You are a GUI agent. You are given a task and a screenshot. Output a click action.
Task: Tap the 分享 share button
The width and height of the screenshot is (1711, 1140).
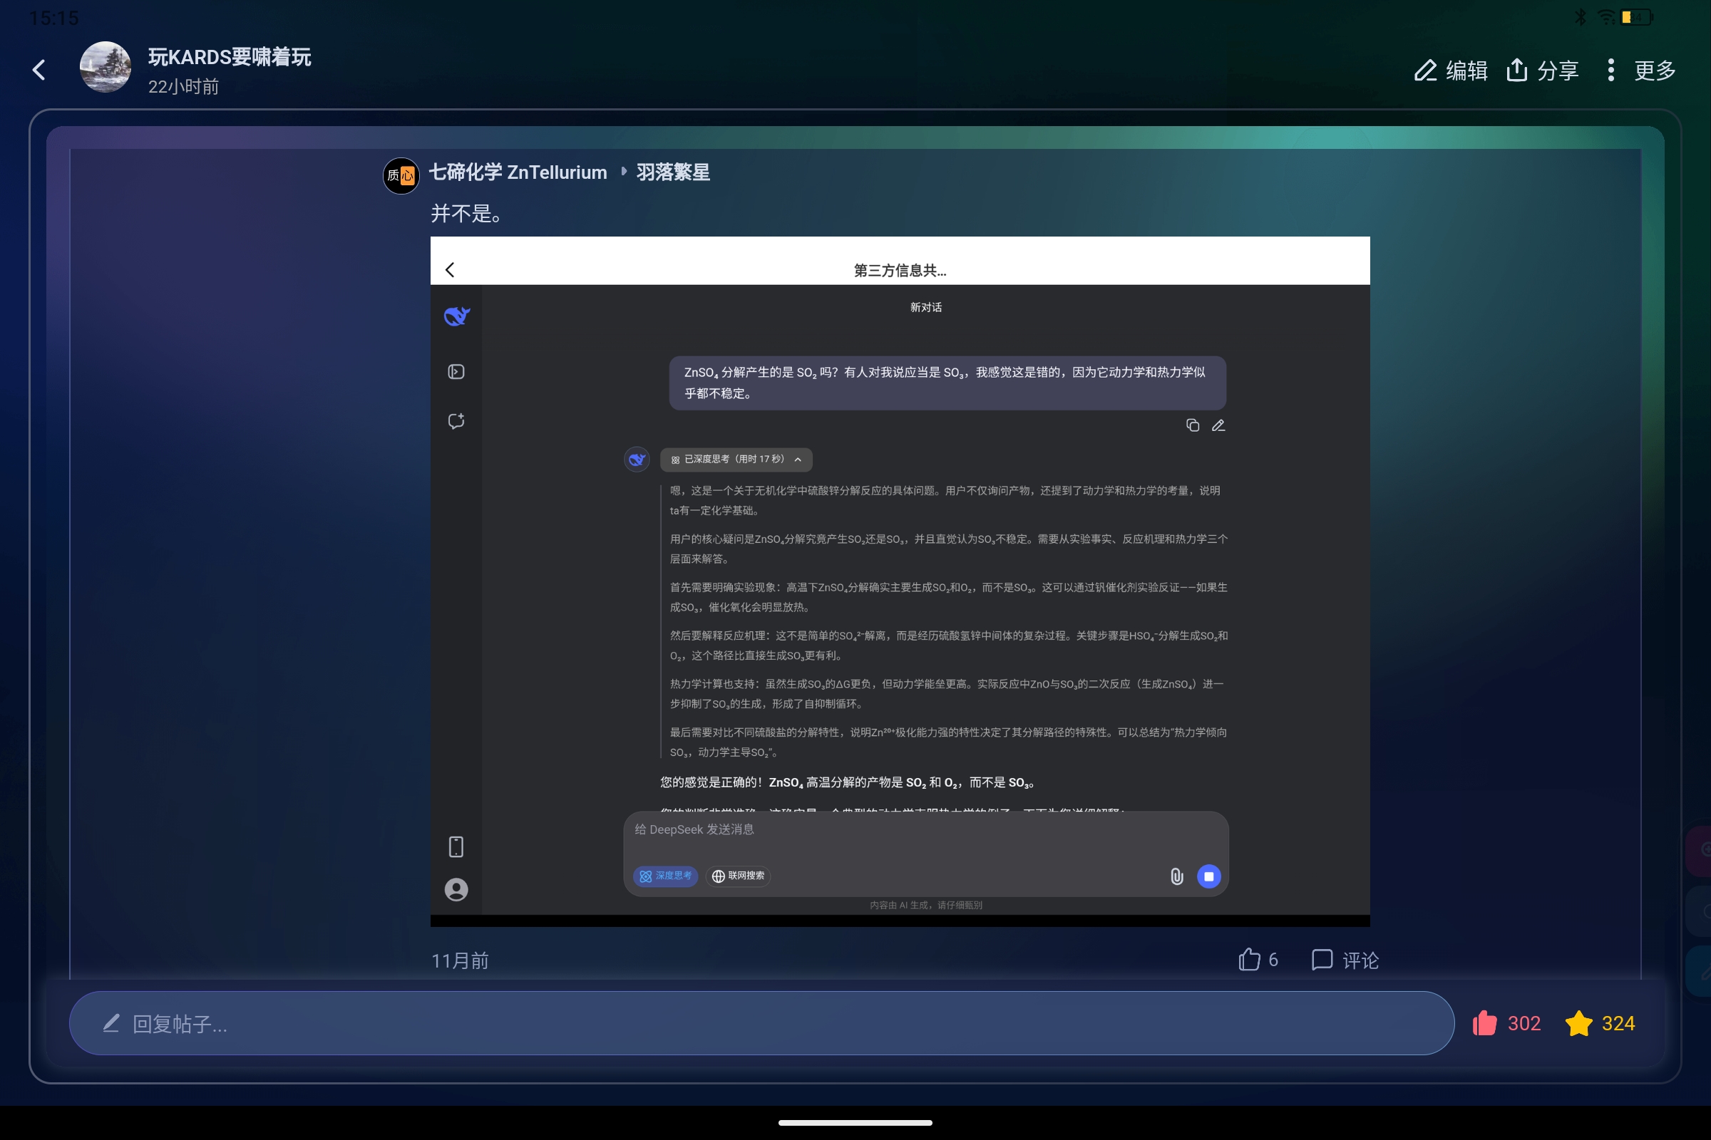pyautogui.click(x=1543, y=71)
